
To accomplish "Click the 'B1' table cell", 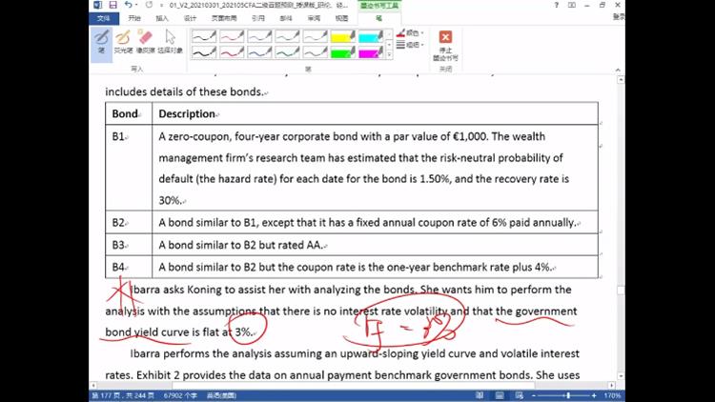I will point(129,168).
